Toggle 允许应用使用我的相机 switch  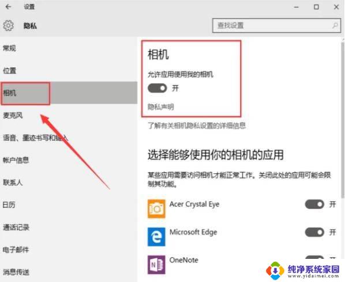pos(157,88)
